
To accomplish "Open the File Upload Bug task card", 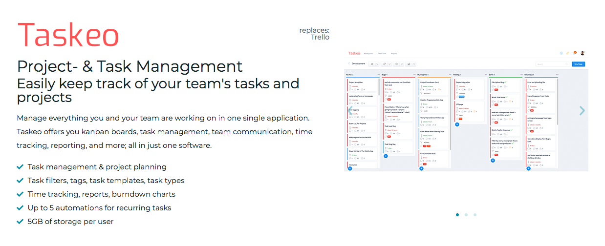I will pyautogui.click(x=505, y=86).
